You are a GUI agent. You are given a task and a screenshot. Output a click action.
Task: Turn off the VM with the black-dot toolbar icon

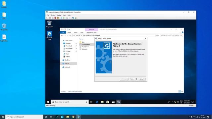(53, 18)
